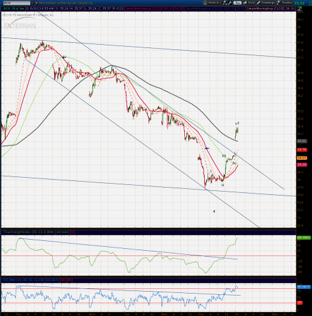Viewport: 312px width, 316px height.
Task: Click the RSI_EMA study label
Action: pos(24,280)
